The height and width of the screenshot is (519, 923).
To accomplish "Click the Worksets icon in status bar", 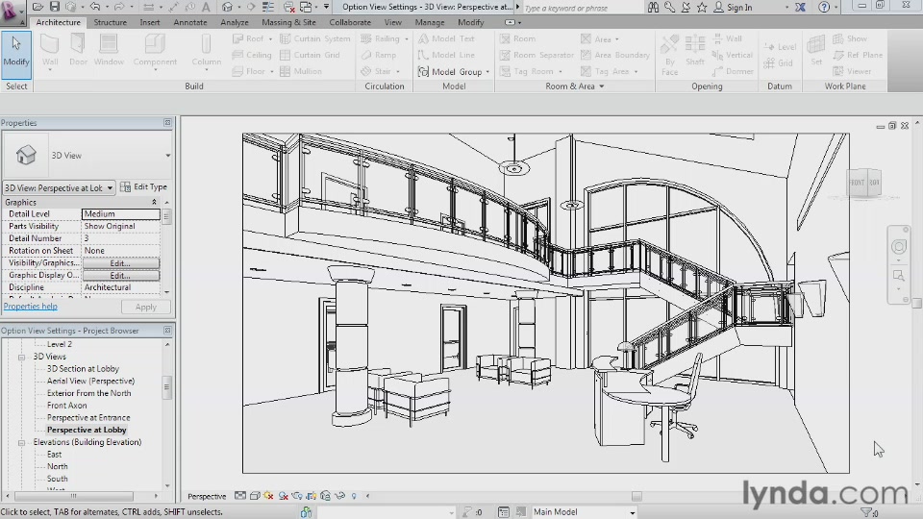I will pyautogui.click(x=306, y=512).
